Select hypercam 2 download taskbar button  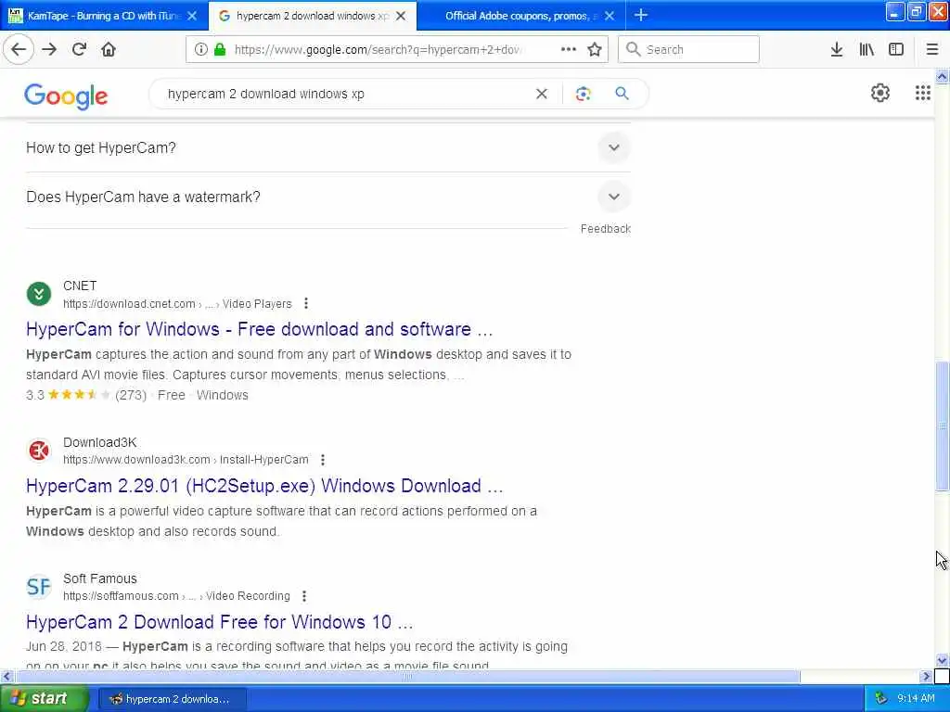coord(172,699)
